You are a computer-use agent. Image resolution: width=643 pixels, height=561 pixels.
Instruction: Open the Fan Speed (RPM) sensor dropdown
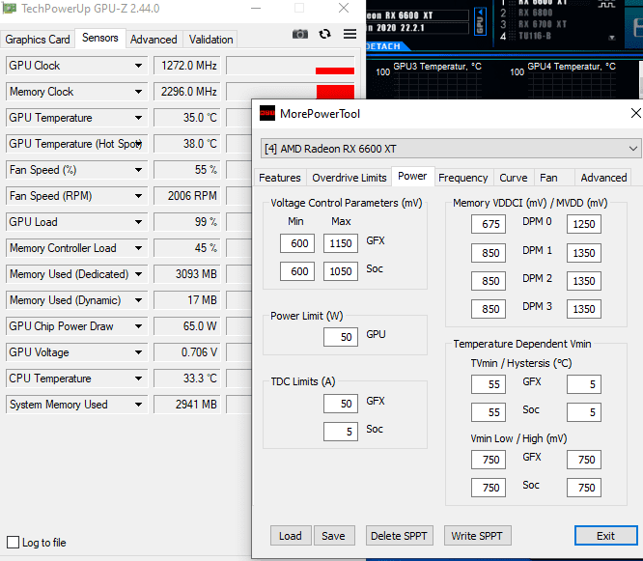[x=139, y=196]
